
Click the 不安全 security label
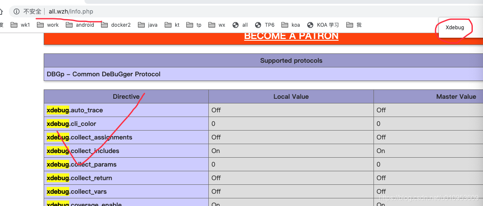click(32, 12)
